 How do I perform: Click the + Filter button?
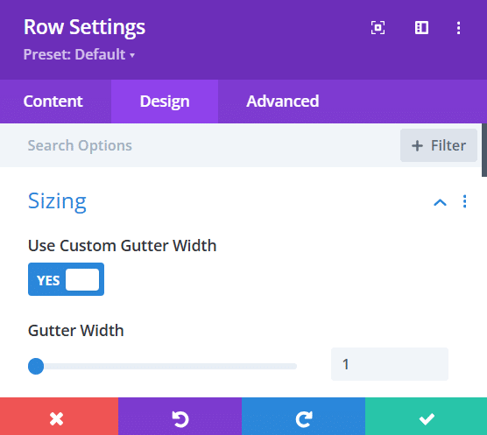point(439,145)
